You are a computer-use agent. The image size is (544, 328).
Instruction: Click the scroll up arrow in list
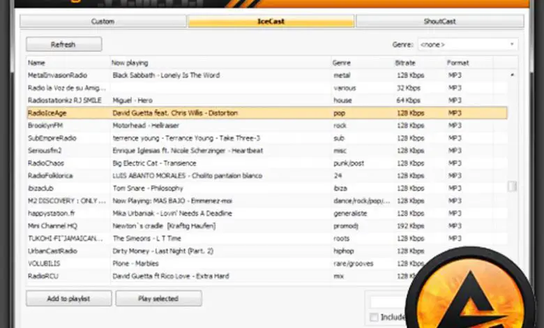[512, 75]
